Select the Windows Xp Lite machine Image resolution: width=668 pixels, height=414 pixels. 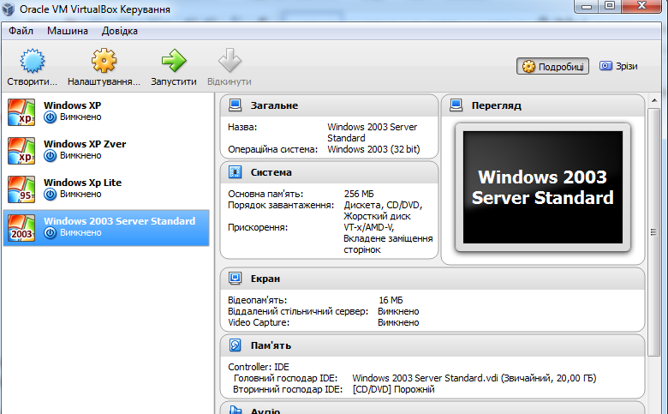[106, 189]
